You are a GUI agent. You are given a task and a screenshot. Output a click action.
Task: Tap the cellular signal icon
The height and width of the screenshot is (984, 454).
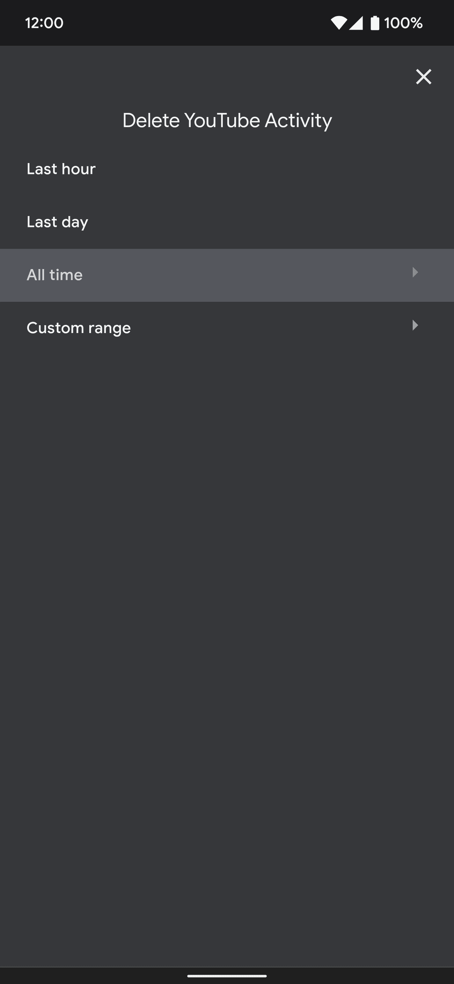click(x=356, y=23)
